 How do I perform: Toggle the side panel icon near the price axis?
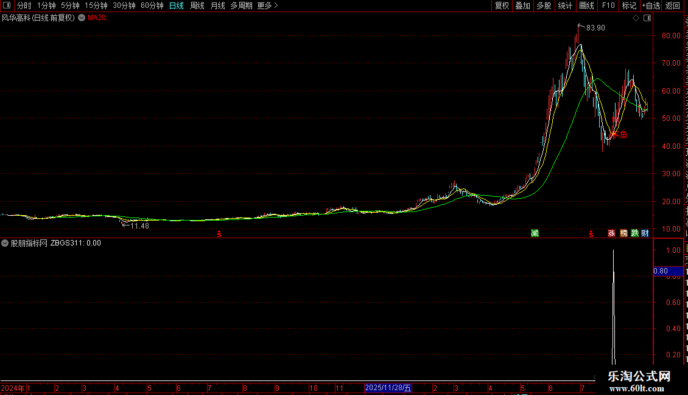point(647,18)
